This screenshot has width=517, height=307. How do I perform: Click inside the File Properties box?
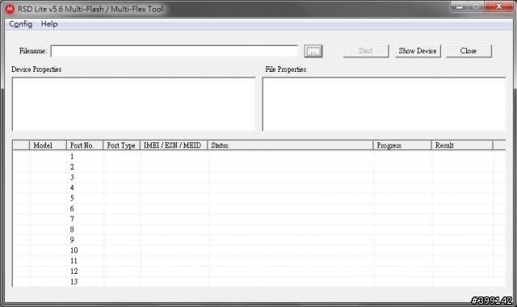[x=384, y=104]
